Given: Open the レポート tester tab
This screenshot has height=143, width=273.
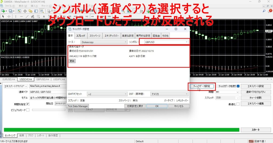Looking at the screenshot, I should [x=41, y=136].
